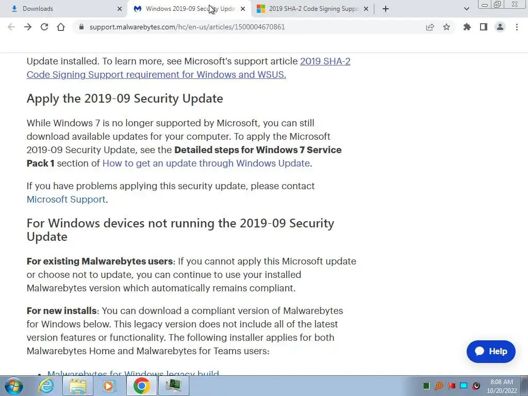This screenshot has height=396, width=528.
Task: Open the Help chat button
Action: point(491,352)
